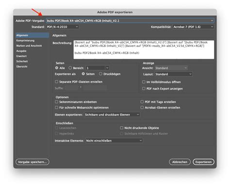Viewport: 230px width, 186px height.
Task: Click the Abbrechen button
Action: (x=180, y=162)
